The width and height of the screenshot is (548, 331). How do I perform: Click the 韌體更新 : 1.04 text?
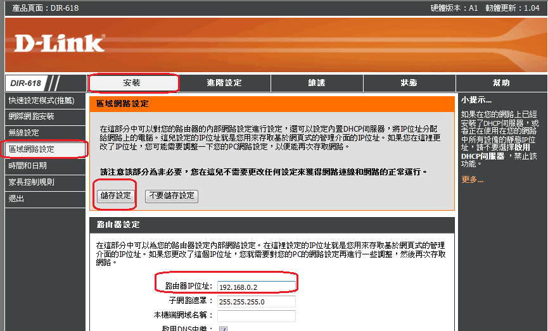513,8
